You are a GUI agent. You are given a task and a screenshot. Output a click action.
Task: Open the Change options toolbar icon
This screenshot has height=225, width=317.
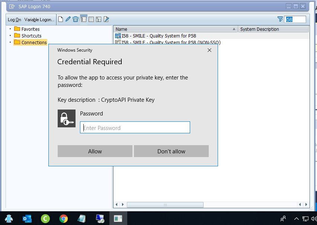[x=106, y=19]
